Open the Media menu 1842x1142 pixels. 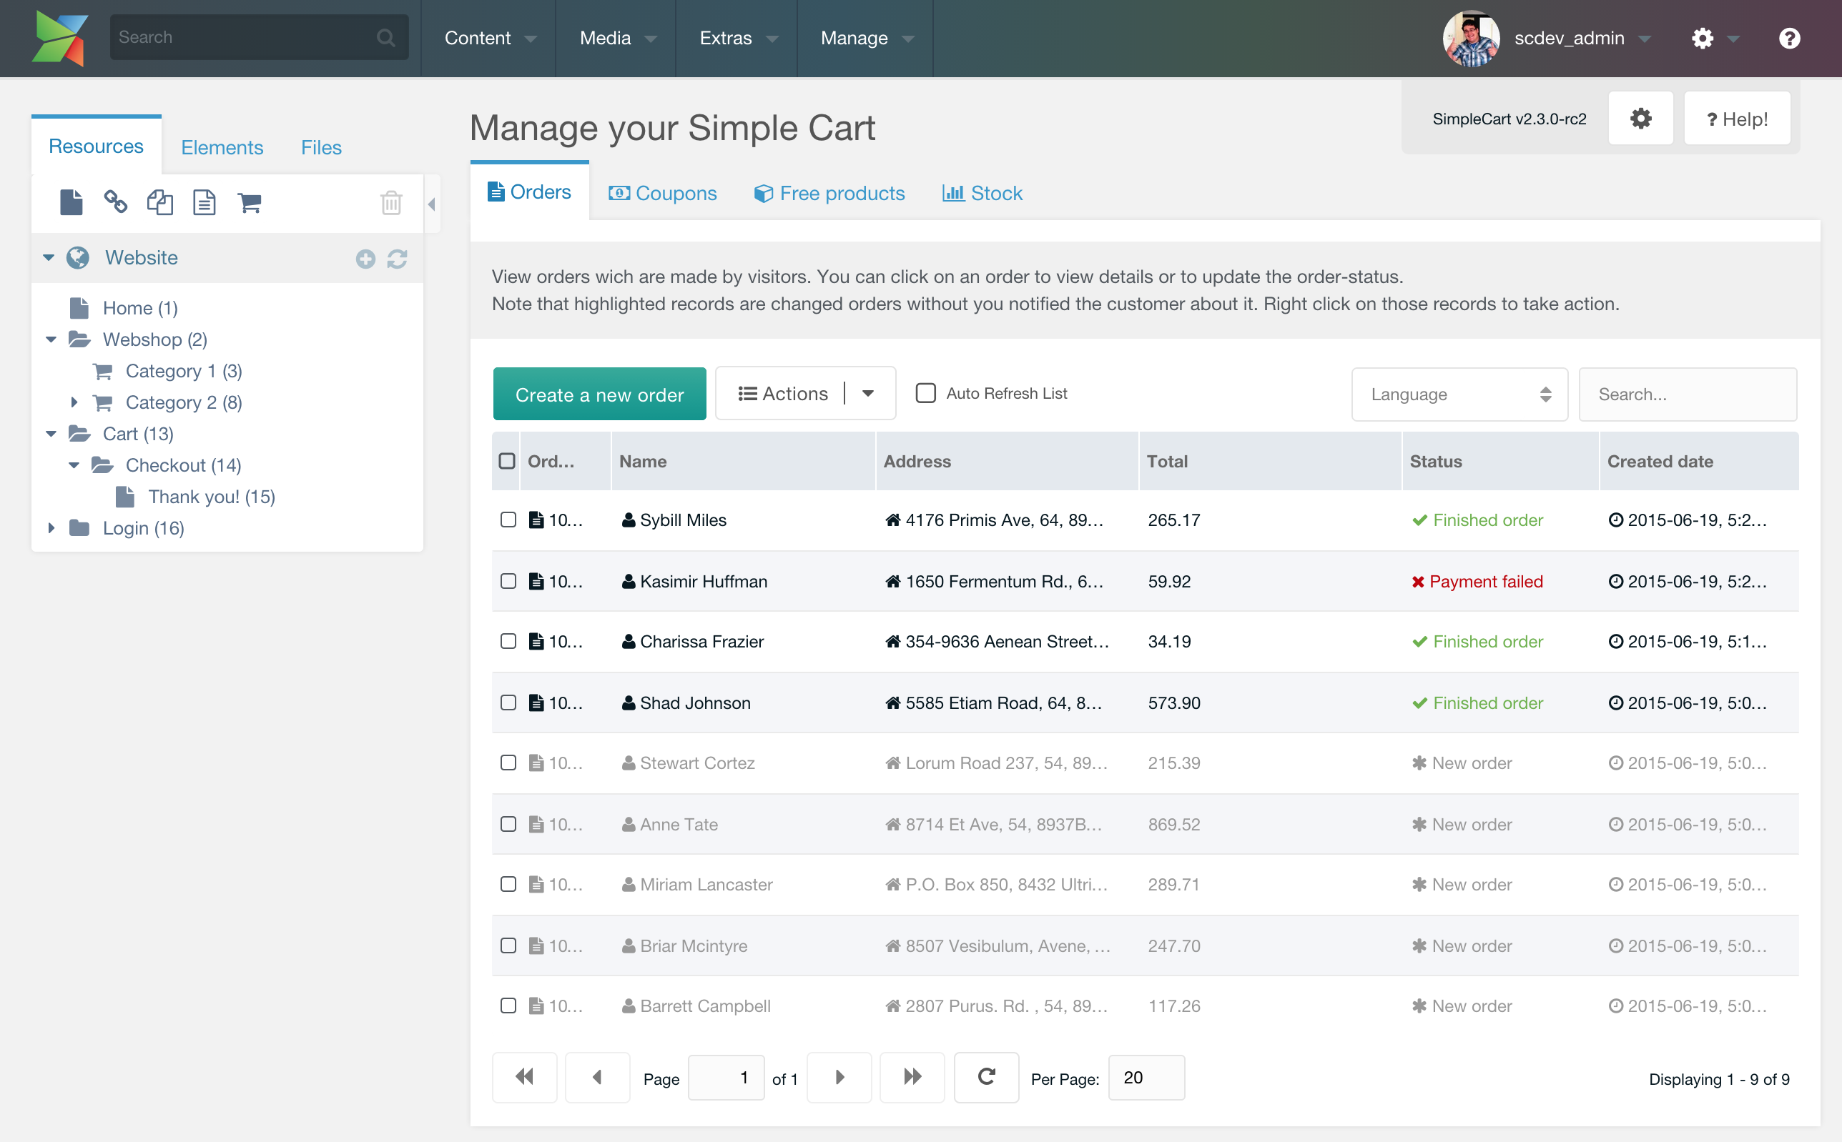[x=616, y=39]
